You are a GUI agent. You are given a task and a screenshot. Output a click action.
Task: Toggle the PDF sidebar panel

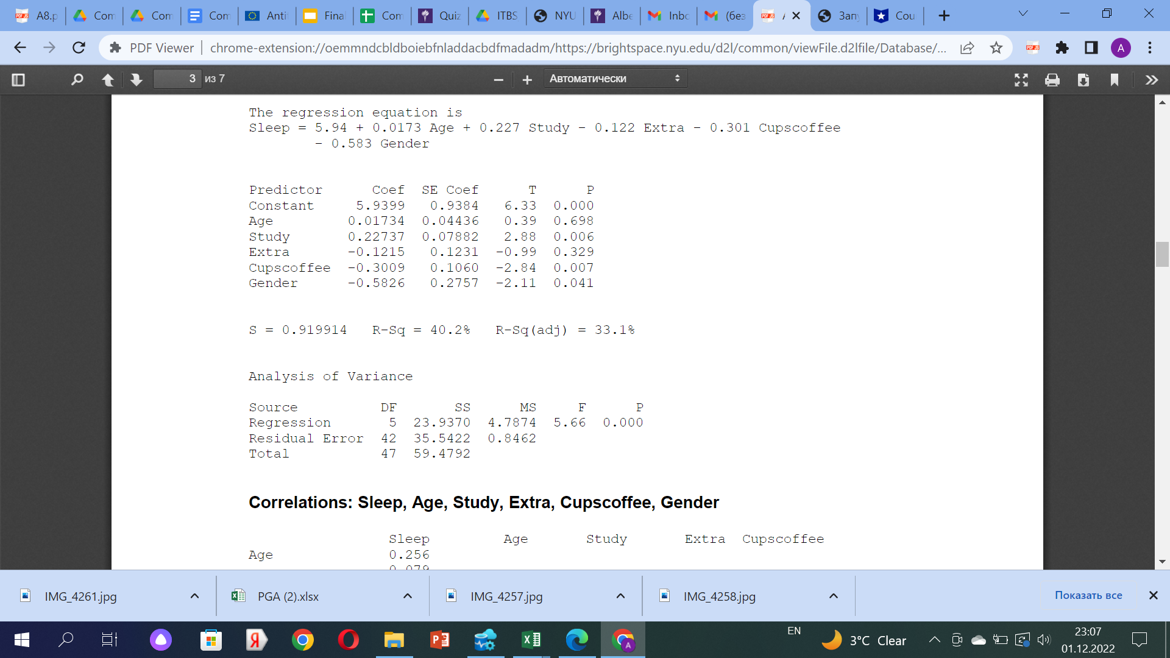click(18, 79)
